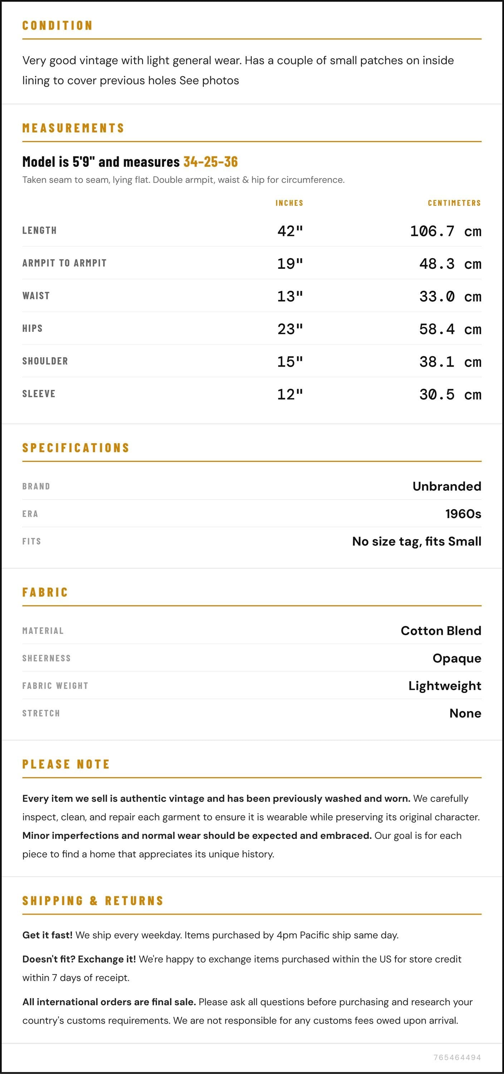Click the item number 765464494

[457, 1057]
